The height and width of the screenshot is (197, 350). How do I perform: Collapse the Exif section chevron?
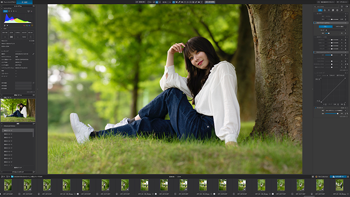pos(2,28)
